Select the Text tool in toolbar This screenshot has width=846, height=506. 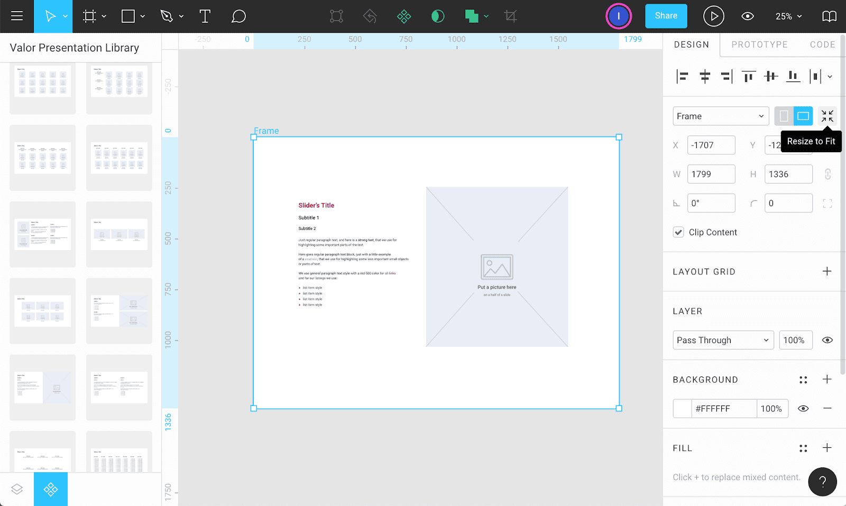205,16
